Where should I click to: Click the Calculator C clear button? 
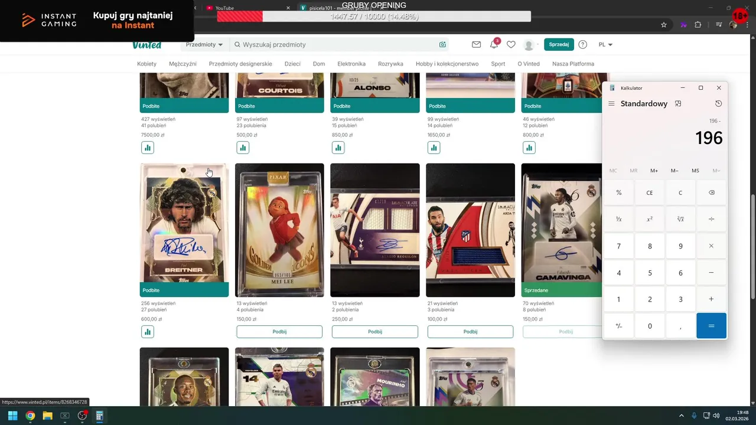pos(680,193)
